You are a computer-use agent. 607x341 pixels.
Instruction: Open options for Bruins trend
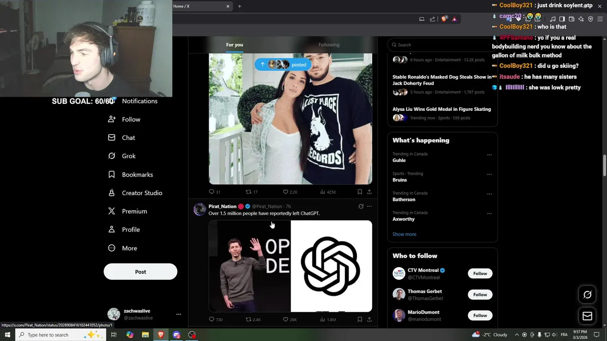tap(489, 174)
